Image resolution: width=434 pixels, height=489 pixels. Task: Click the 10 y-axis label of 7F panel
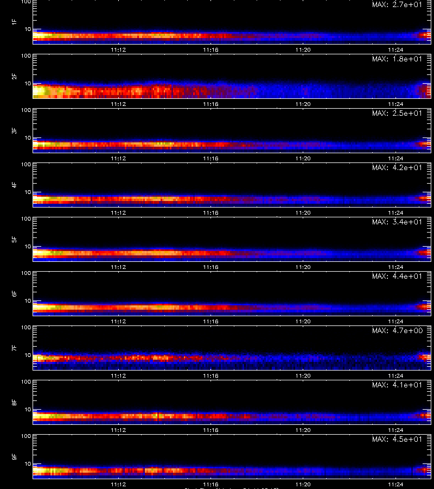(28, 355)
